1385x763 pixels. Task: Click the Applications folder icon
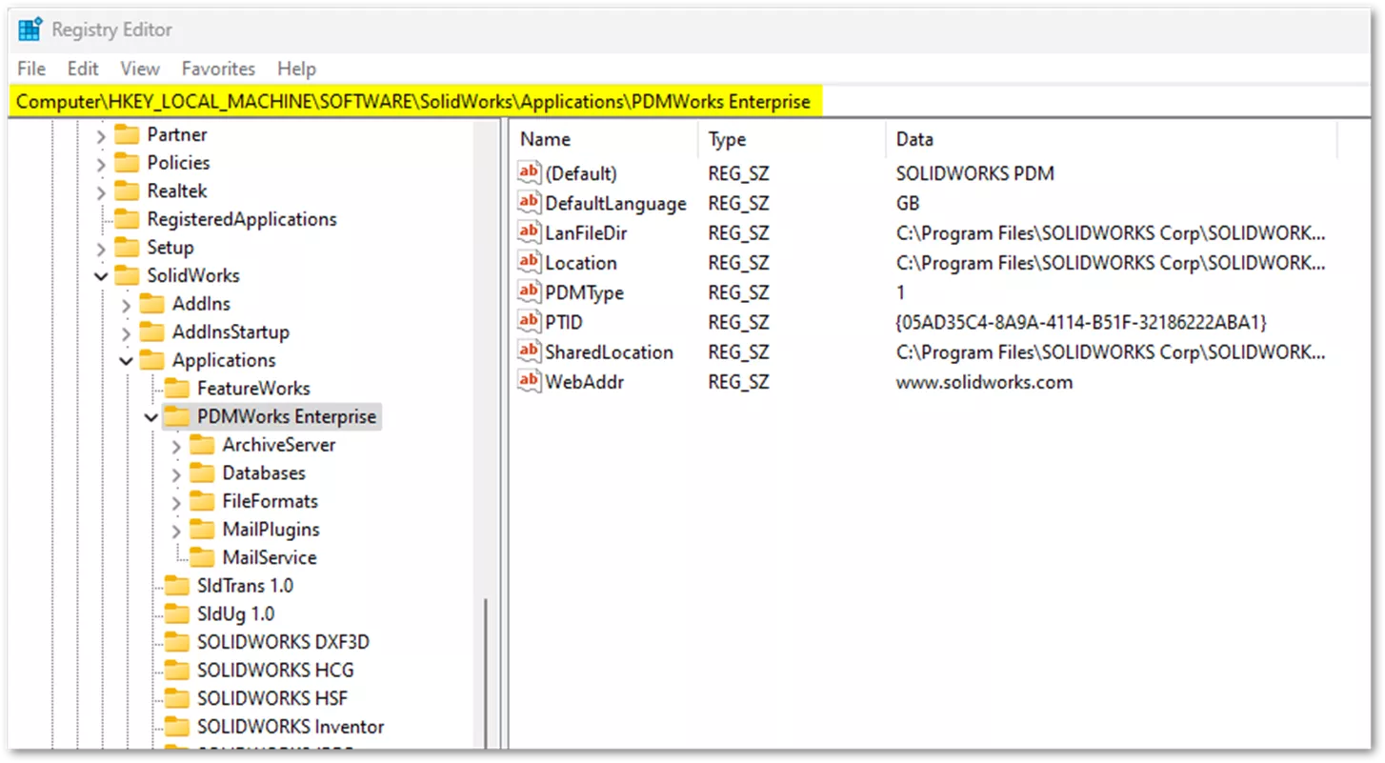click(151, 360)
